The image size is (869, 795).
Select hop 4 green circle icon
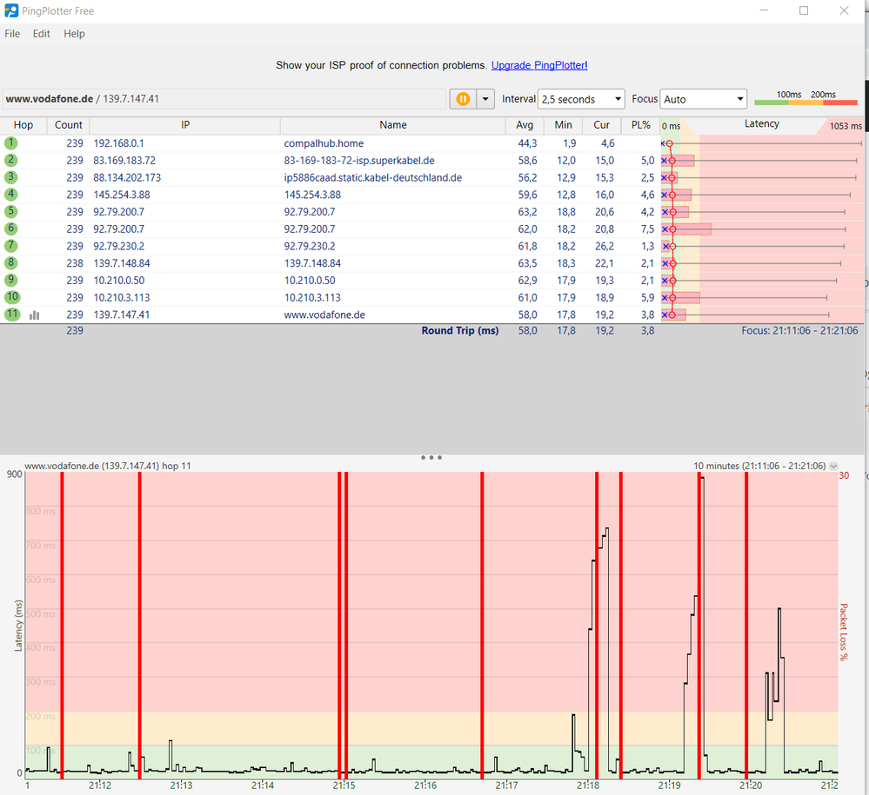tap(11, 195)
